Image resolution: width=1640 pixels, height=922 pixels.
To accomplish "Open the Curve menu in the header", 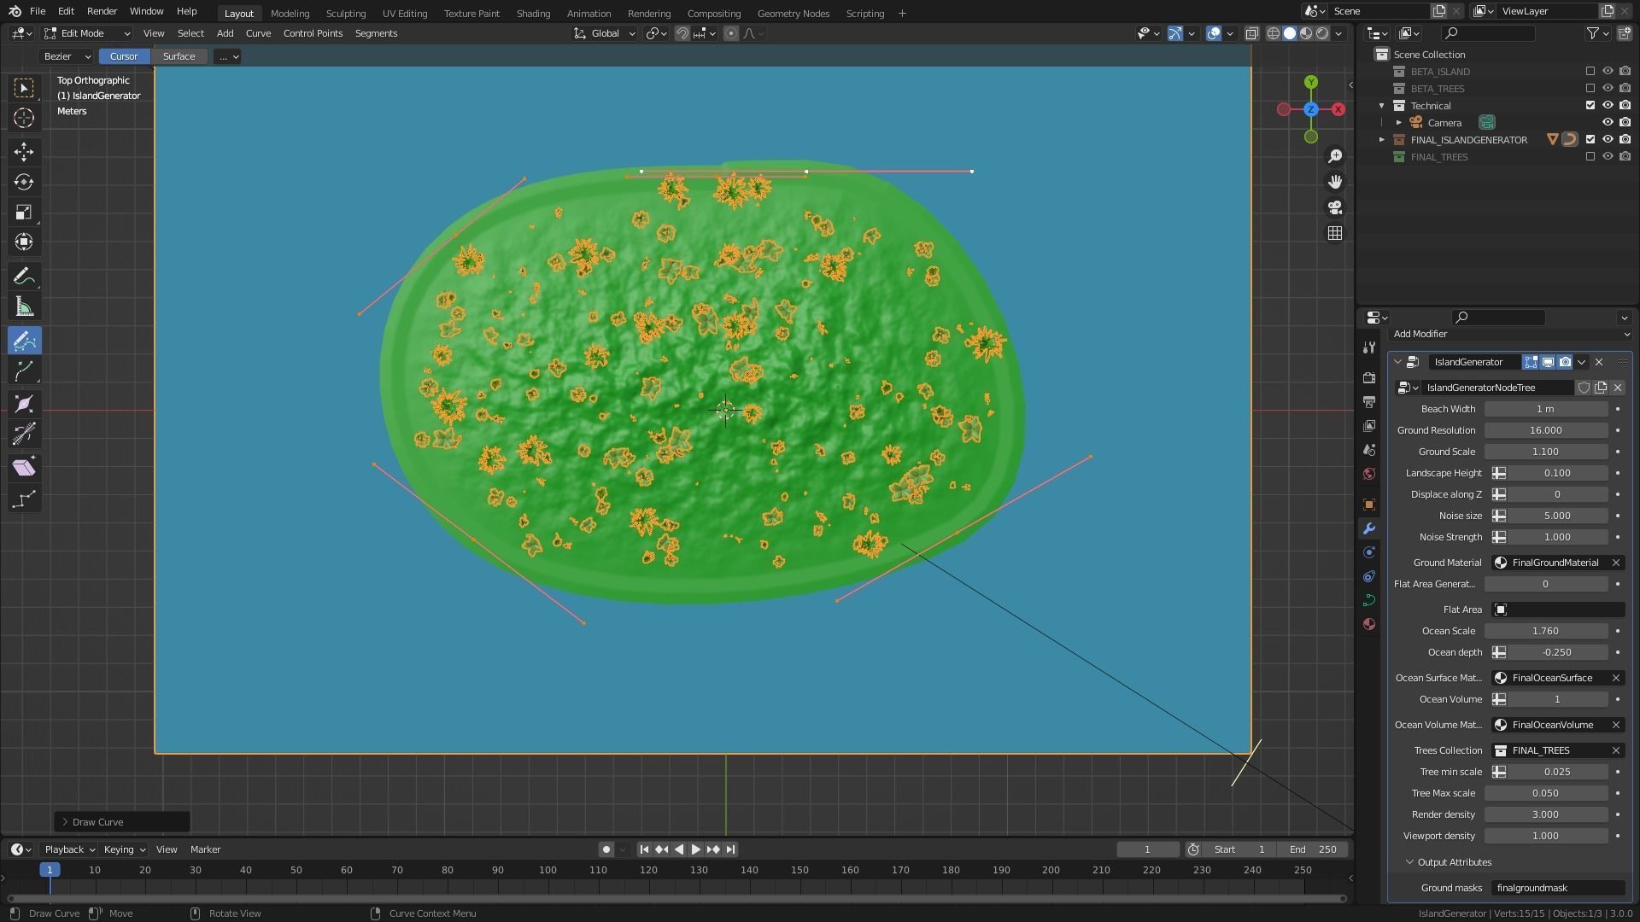I will pyautogui.click(x=258, y=33).
